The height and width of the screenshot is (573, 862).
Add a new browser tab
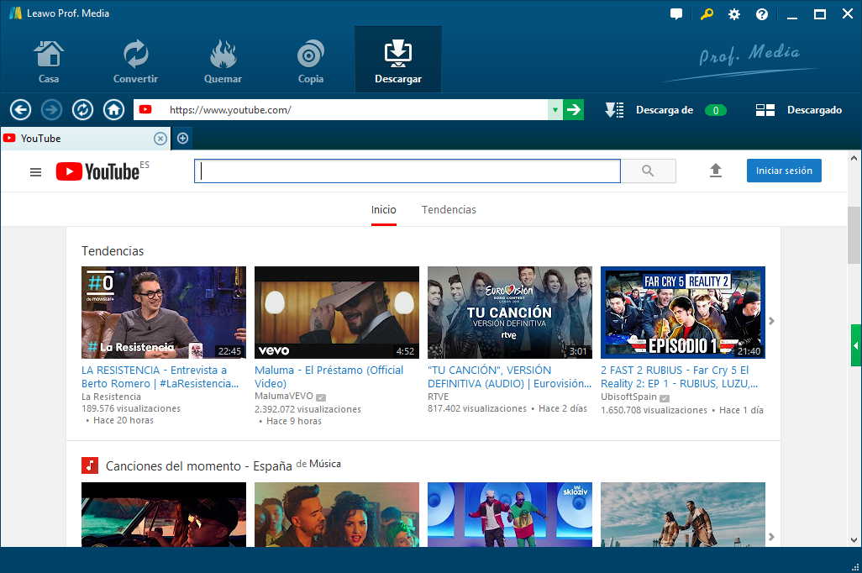(182, 139)
